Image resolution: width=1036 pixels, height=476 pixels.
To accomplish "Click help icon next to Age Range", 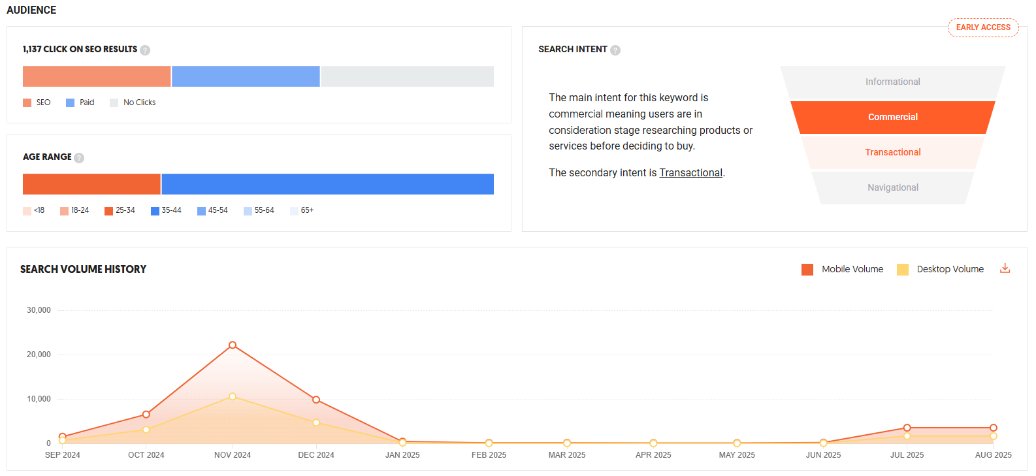I will (x=79, y=158).
